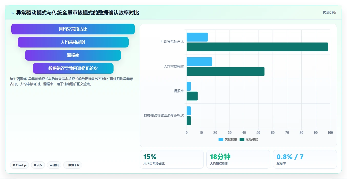Click the 图表分析 label in the header
The image size is (347, 179).
click(x=330, y=12)
